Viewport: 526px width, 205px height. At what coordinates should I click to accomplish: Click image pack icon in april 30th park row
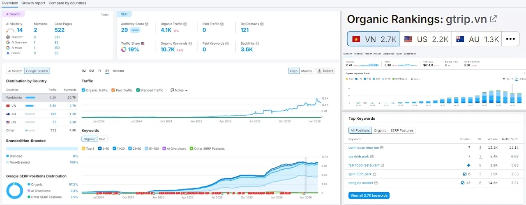point(464,174)
